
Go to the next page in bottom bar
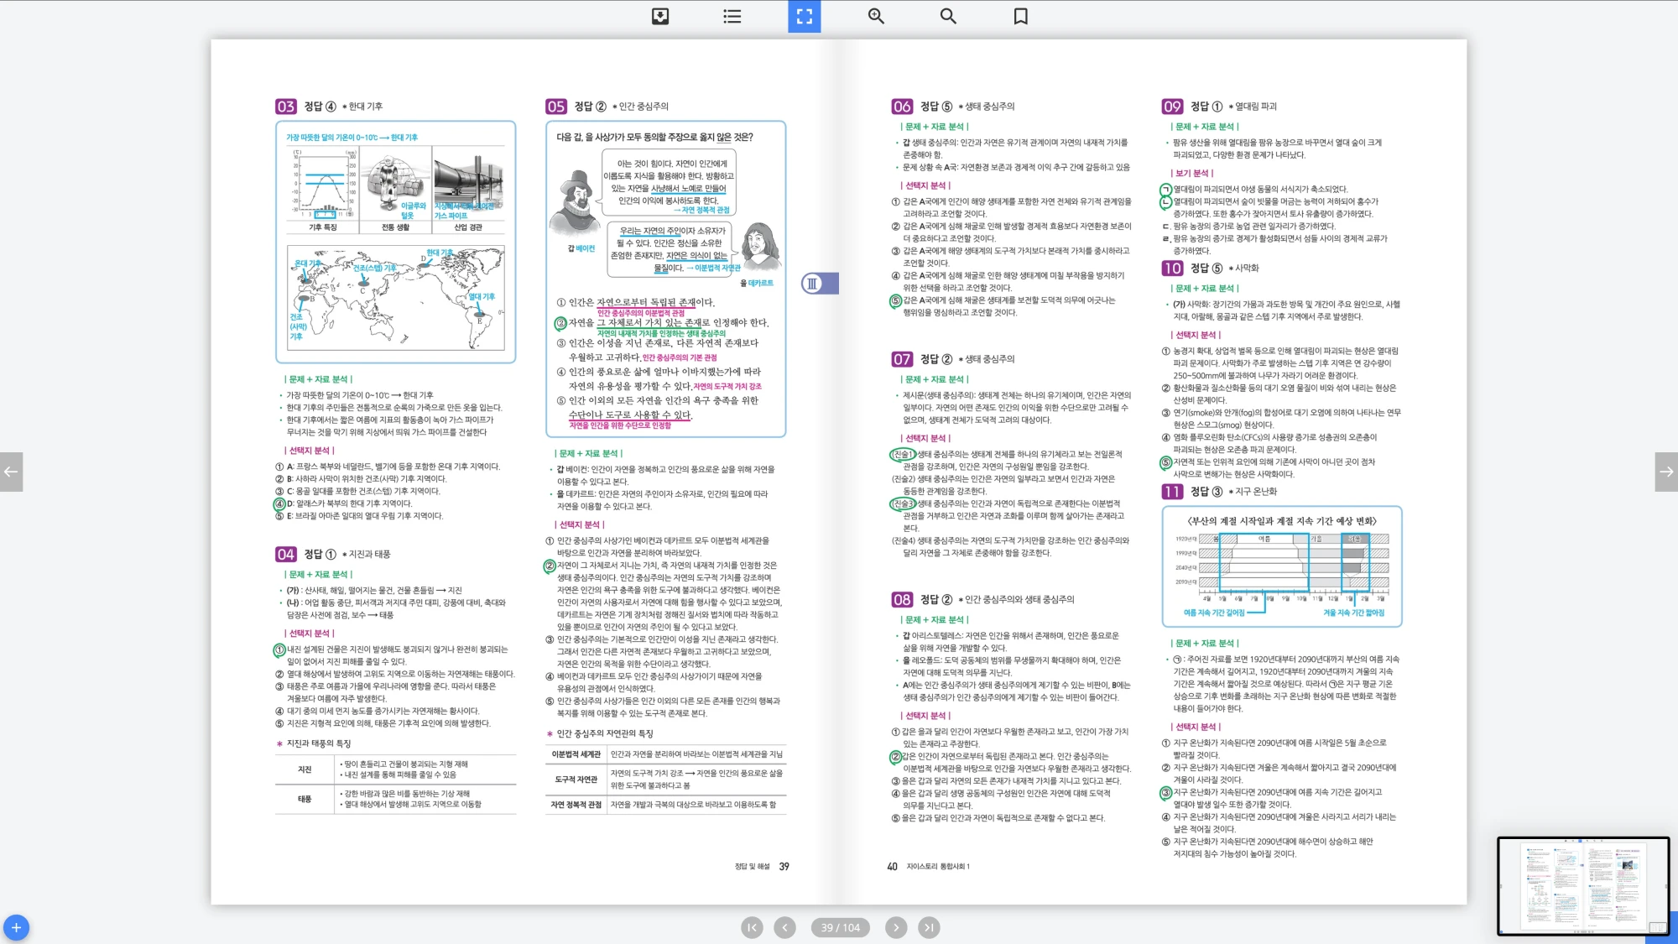pyautogui.click(x=896, y=927)
